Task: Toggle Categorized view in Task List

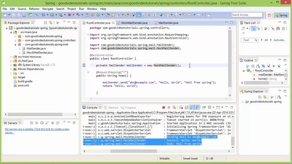Action: click(x=254, y=29)
